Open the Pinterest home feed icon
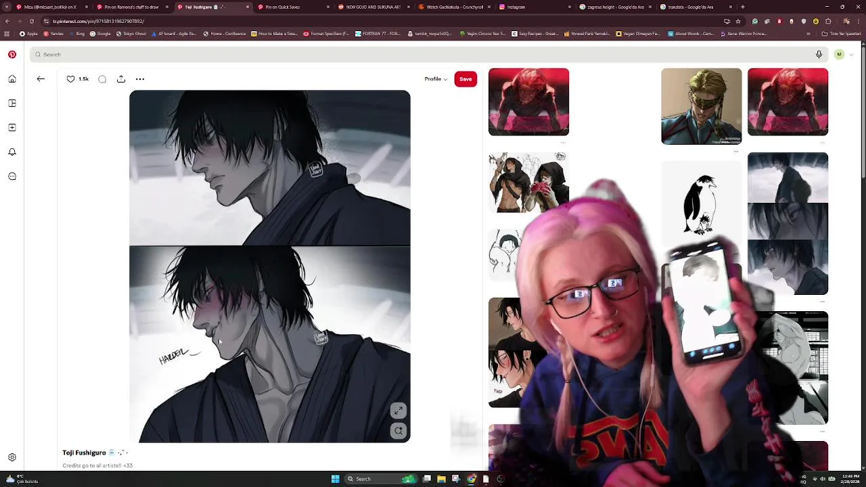 pos(12,79)
